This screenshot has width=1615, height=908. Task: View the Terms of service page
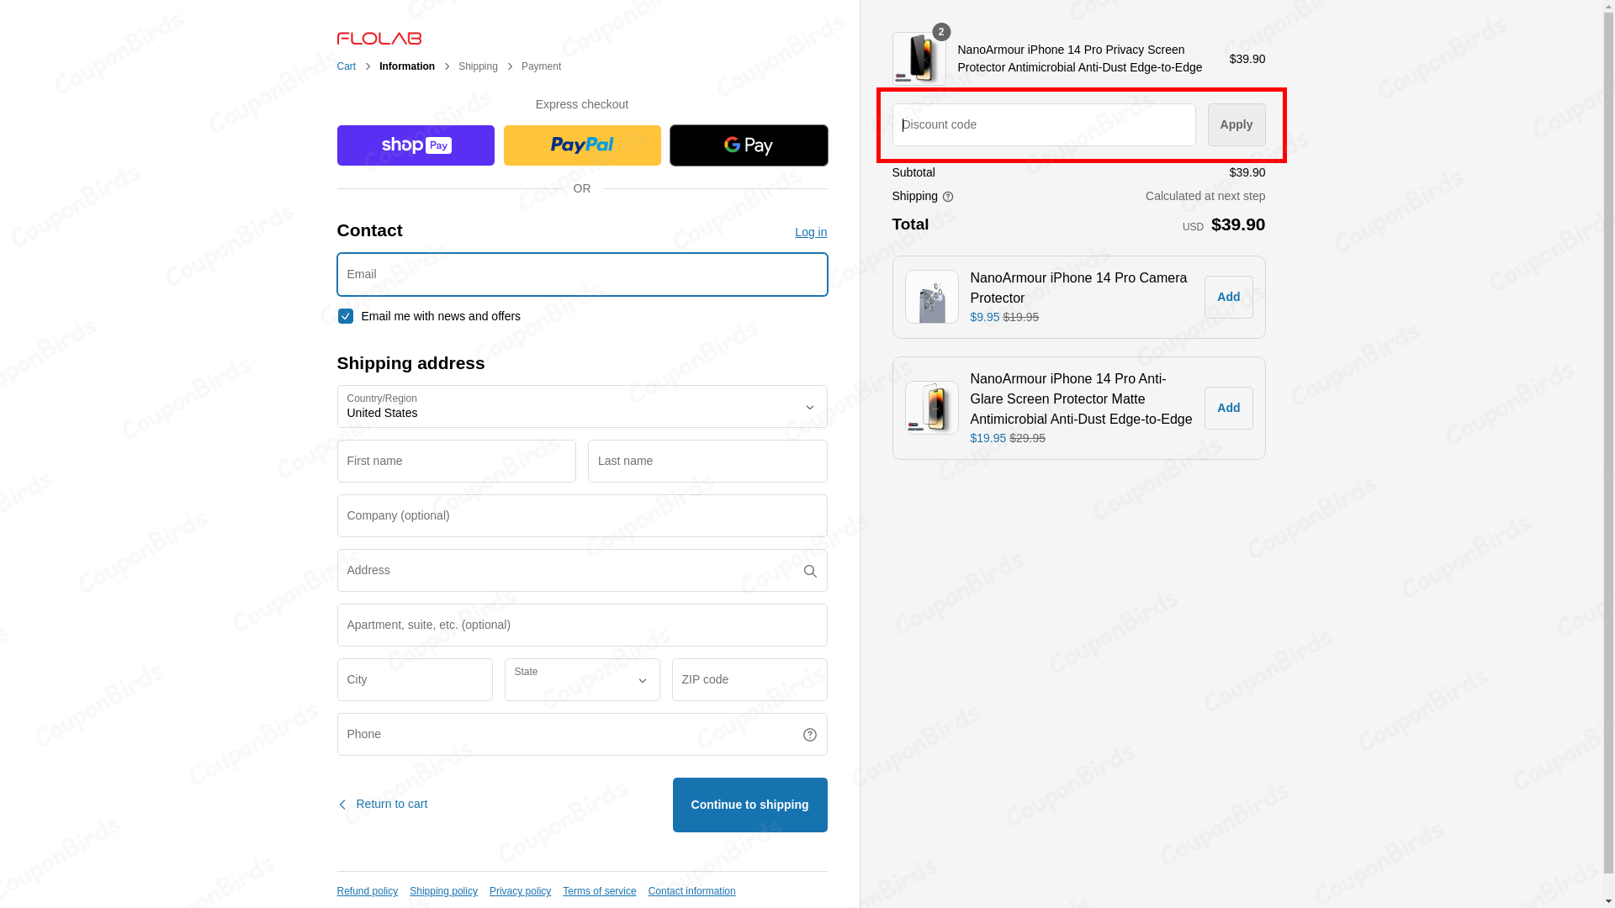click(x=599, y=891)
